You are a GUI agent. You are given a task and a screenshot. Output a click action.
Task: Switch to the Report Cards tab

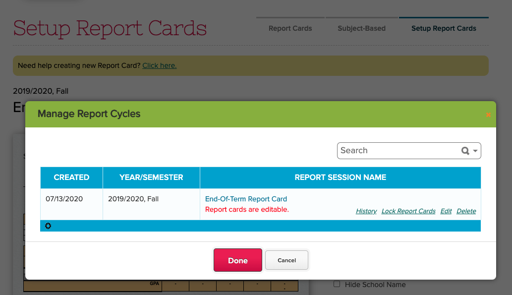(x=290, y=28)
